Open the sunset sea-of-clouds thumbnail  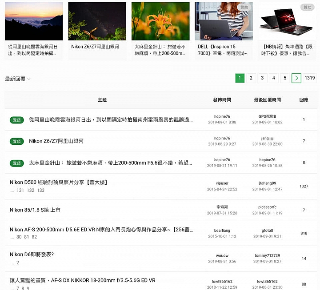pos(34,21)
